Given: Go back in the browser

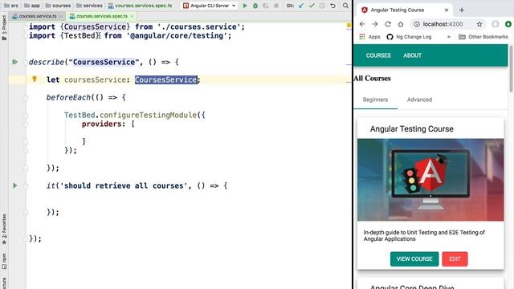Looking at the screenshot, I should click(x=362, y=24).
